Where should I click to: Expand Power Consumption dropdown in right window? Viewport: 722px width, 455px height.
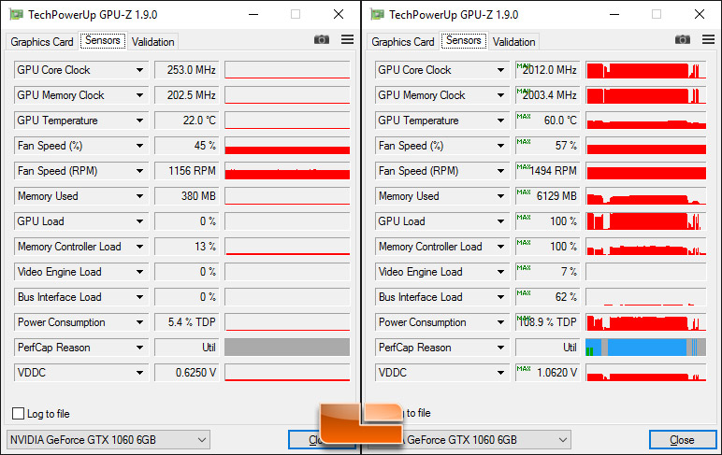click(x=500, y=322)
